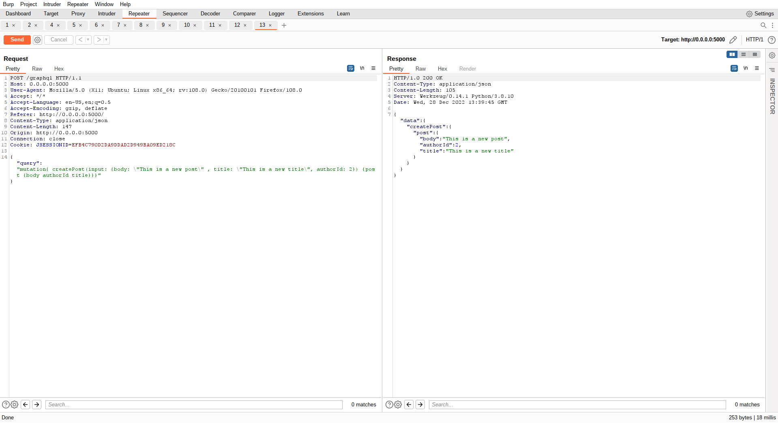This screenshot has width=778, height=423.
Task: Switch to side-by-side layout view
Action: click(x=732, y=54)
